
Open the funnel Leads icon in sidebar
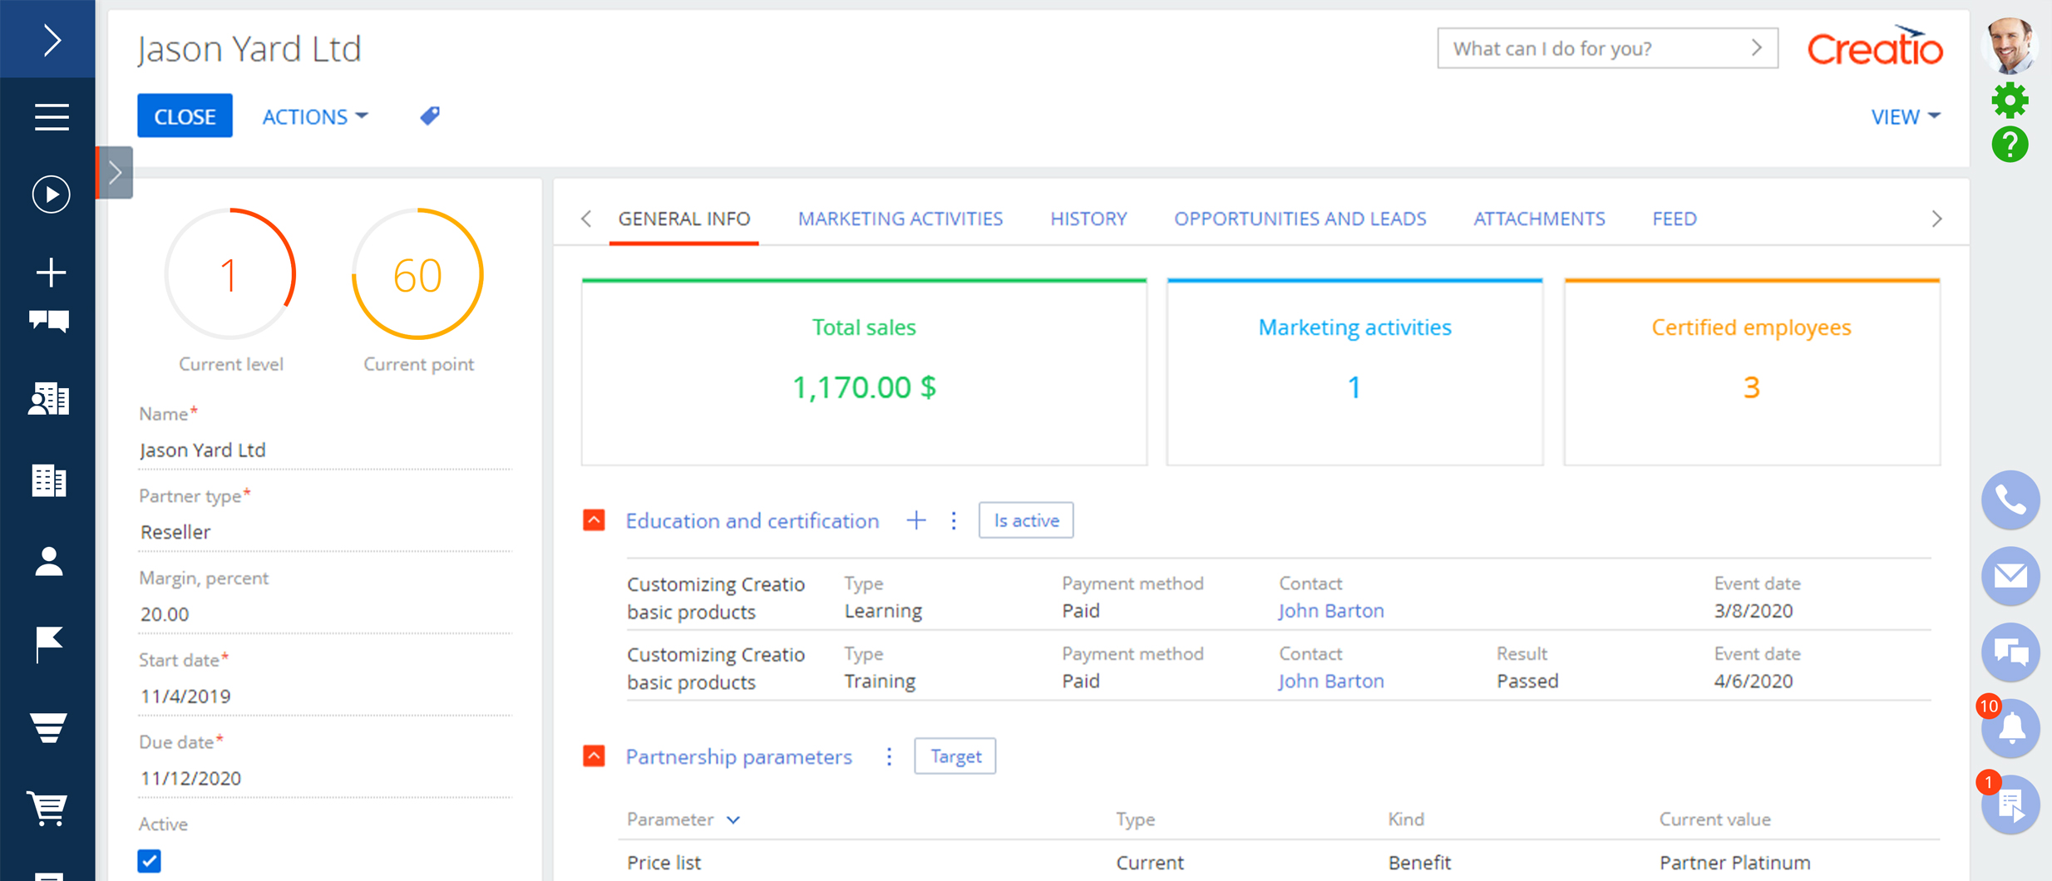click(x=49, y=727)
